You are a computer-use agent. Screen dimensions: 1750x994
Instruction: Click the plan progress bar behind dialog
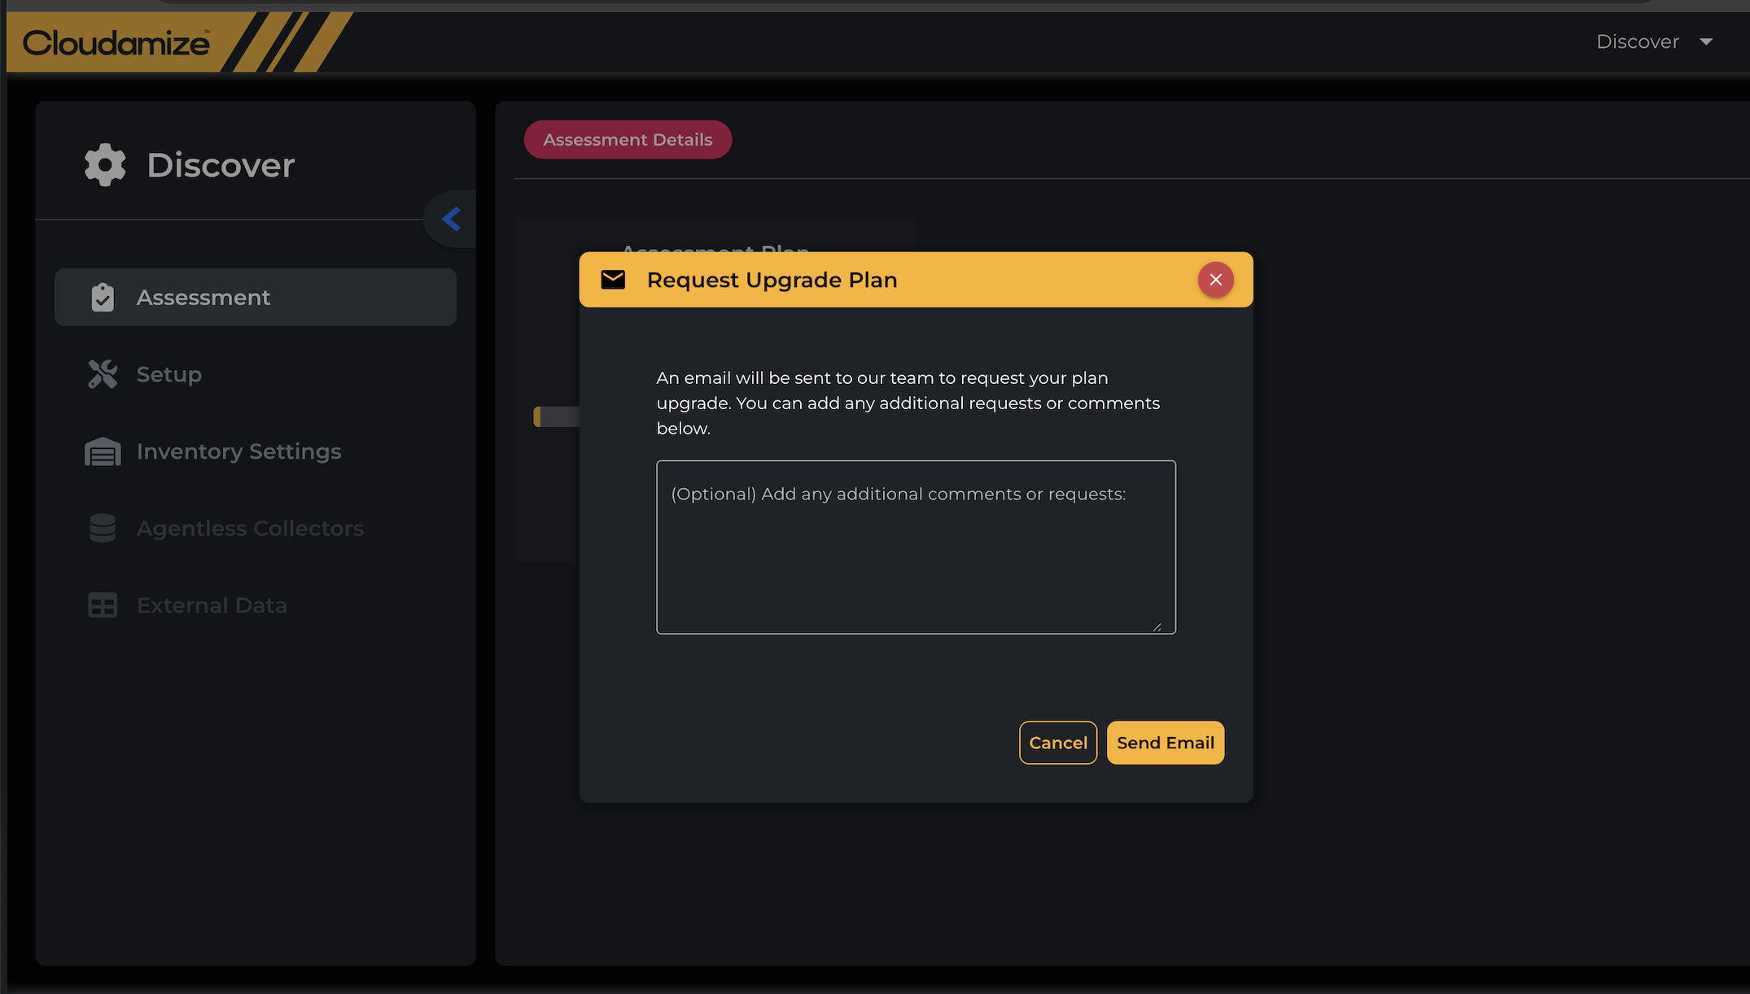[x=557, y=416]
